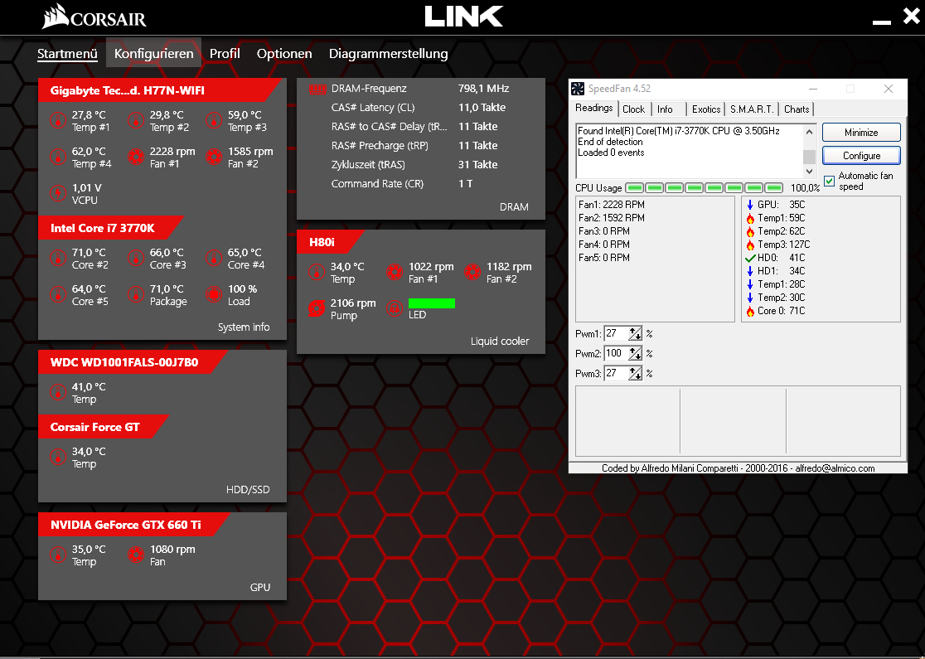Screen dimensions: 925x659
Task: Click the SpeedFan CPU Usage bar
Action: click(x=704, y=187)
